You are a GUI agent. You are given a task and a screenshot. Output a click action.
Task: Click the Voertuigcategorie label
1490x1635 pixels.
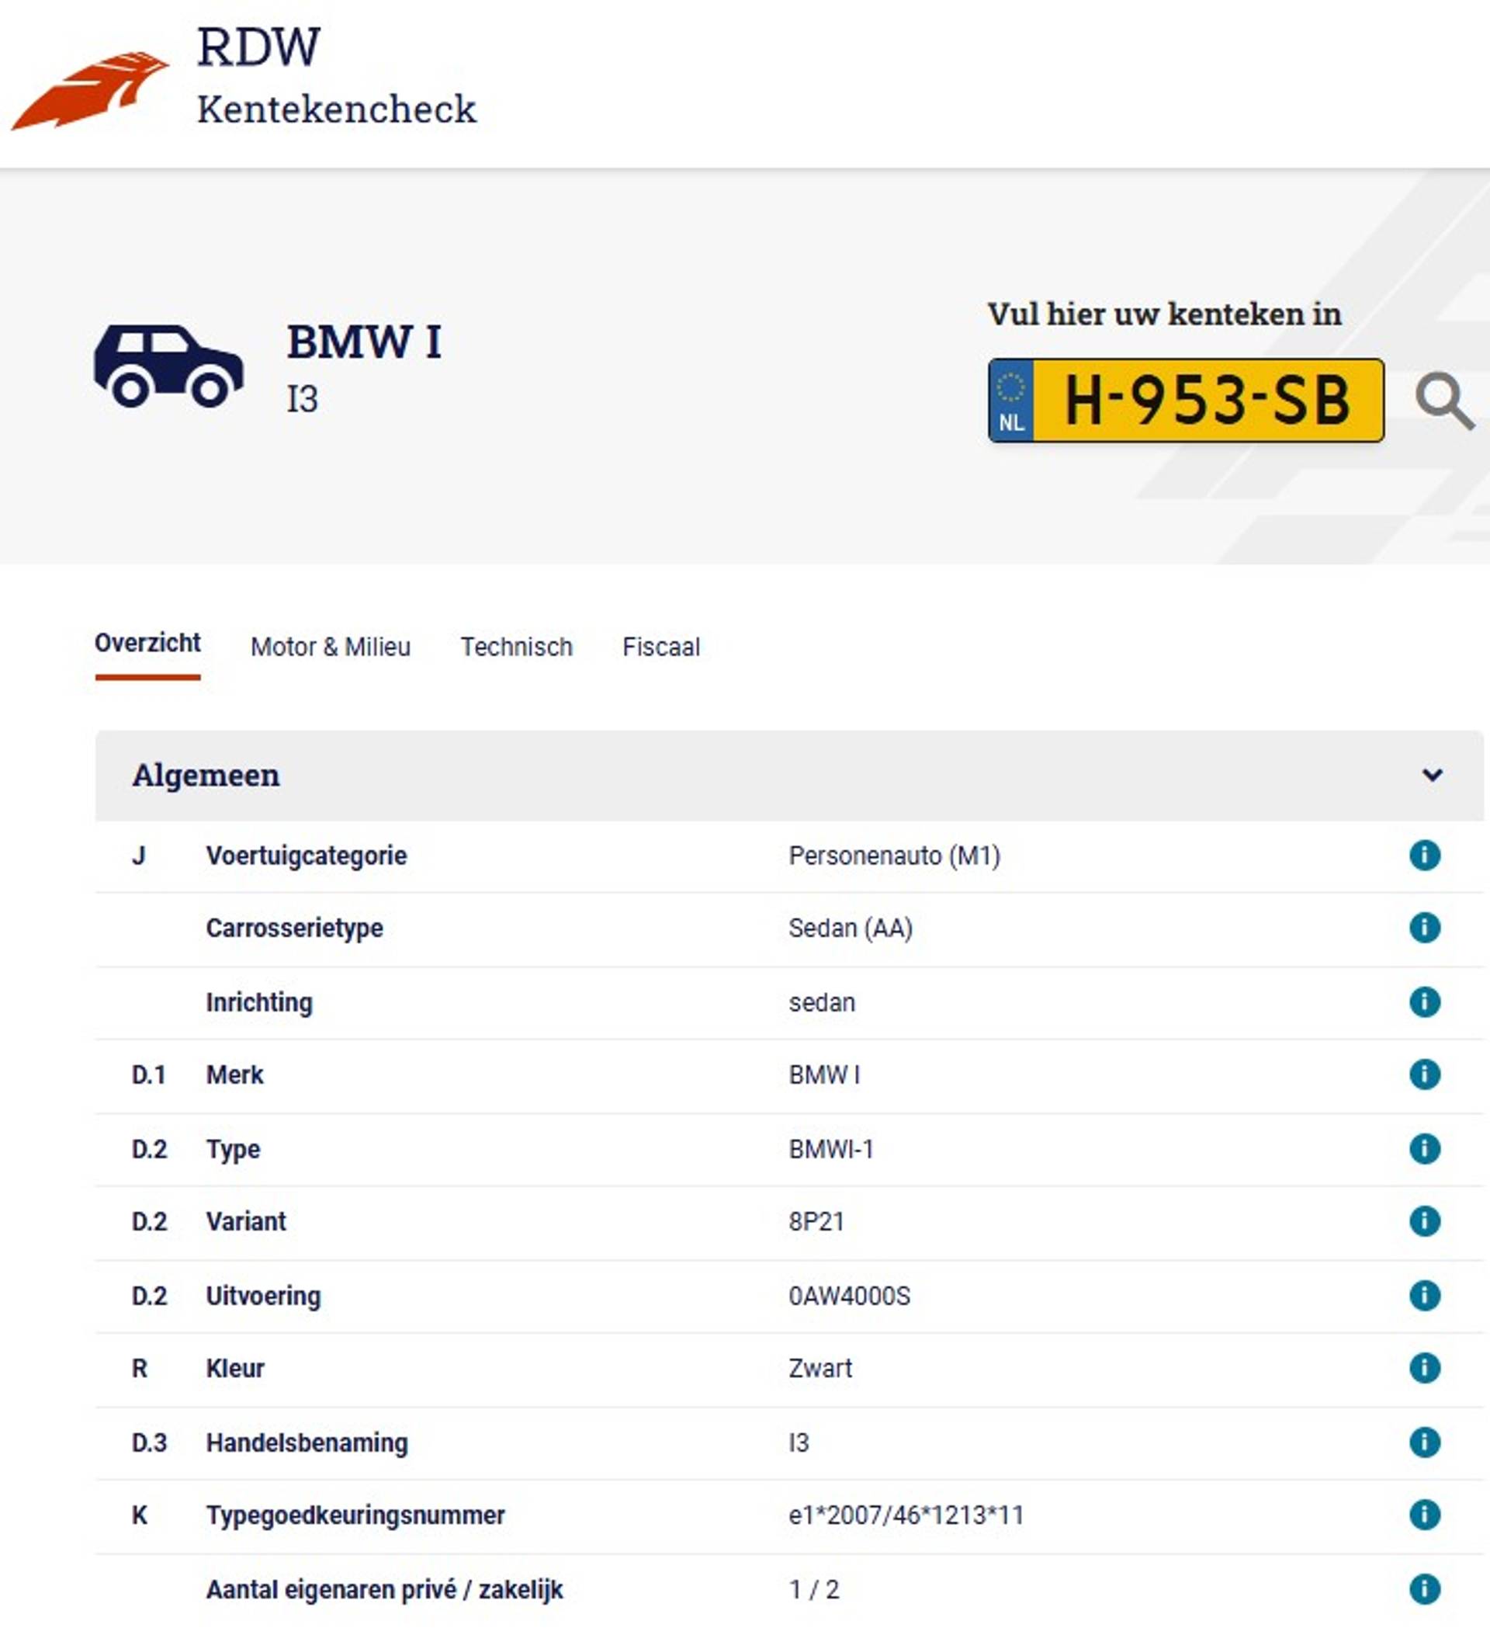(x=307, y=856)
